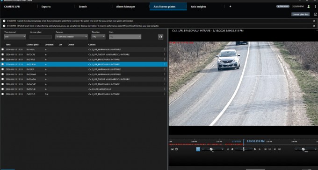
Task: Toggle the blue live or playback mode button
Action: tap(198, 149)
